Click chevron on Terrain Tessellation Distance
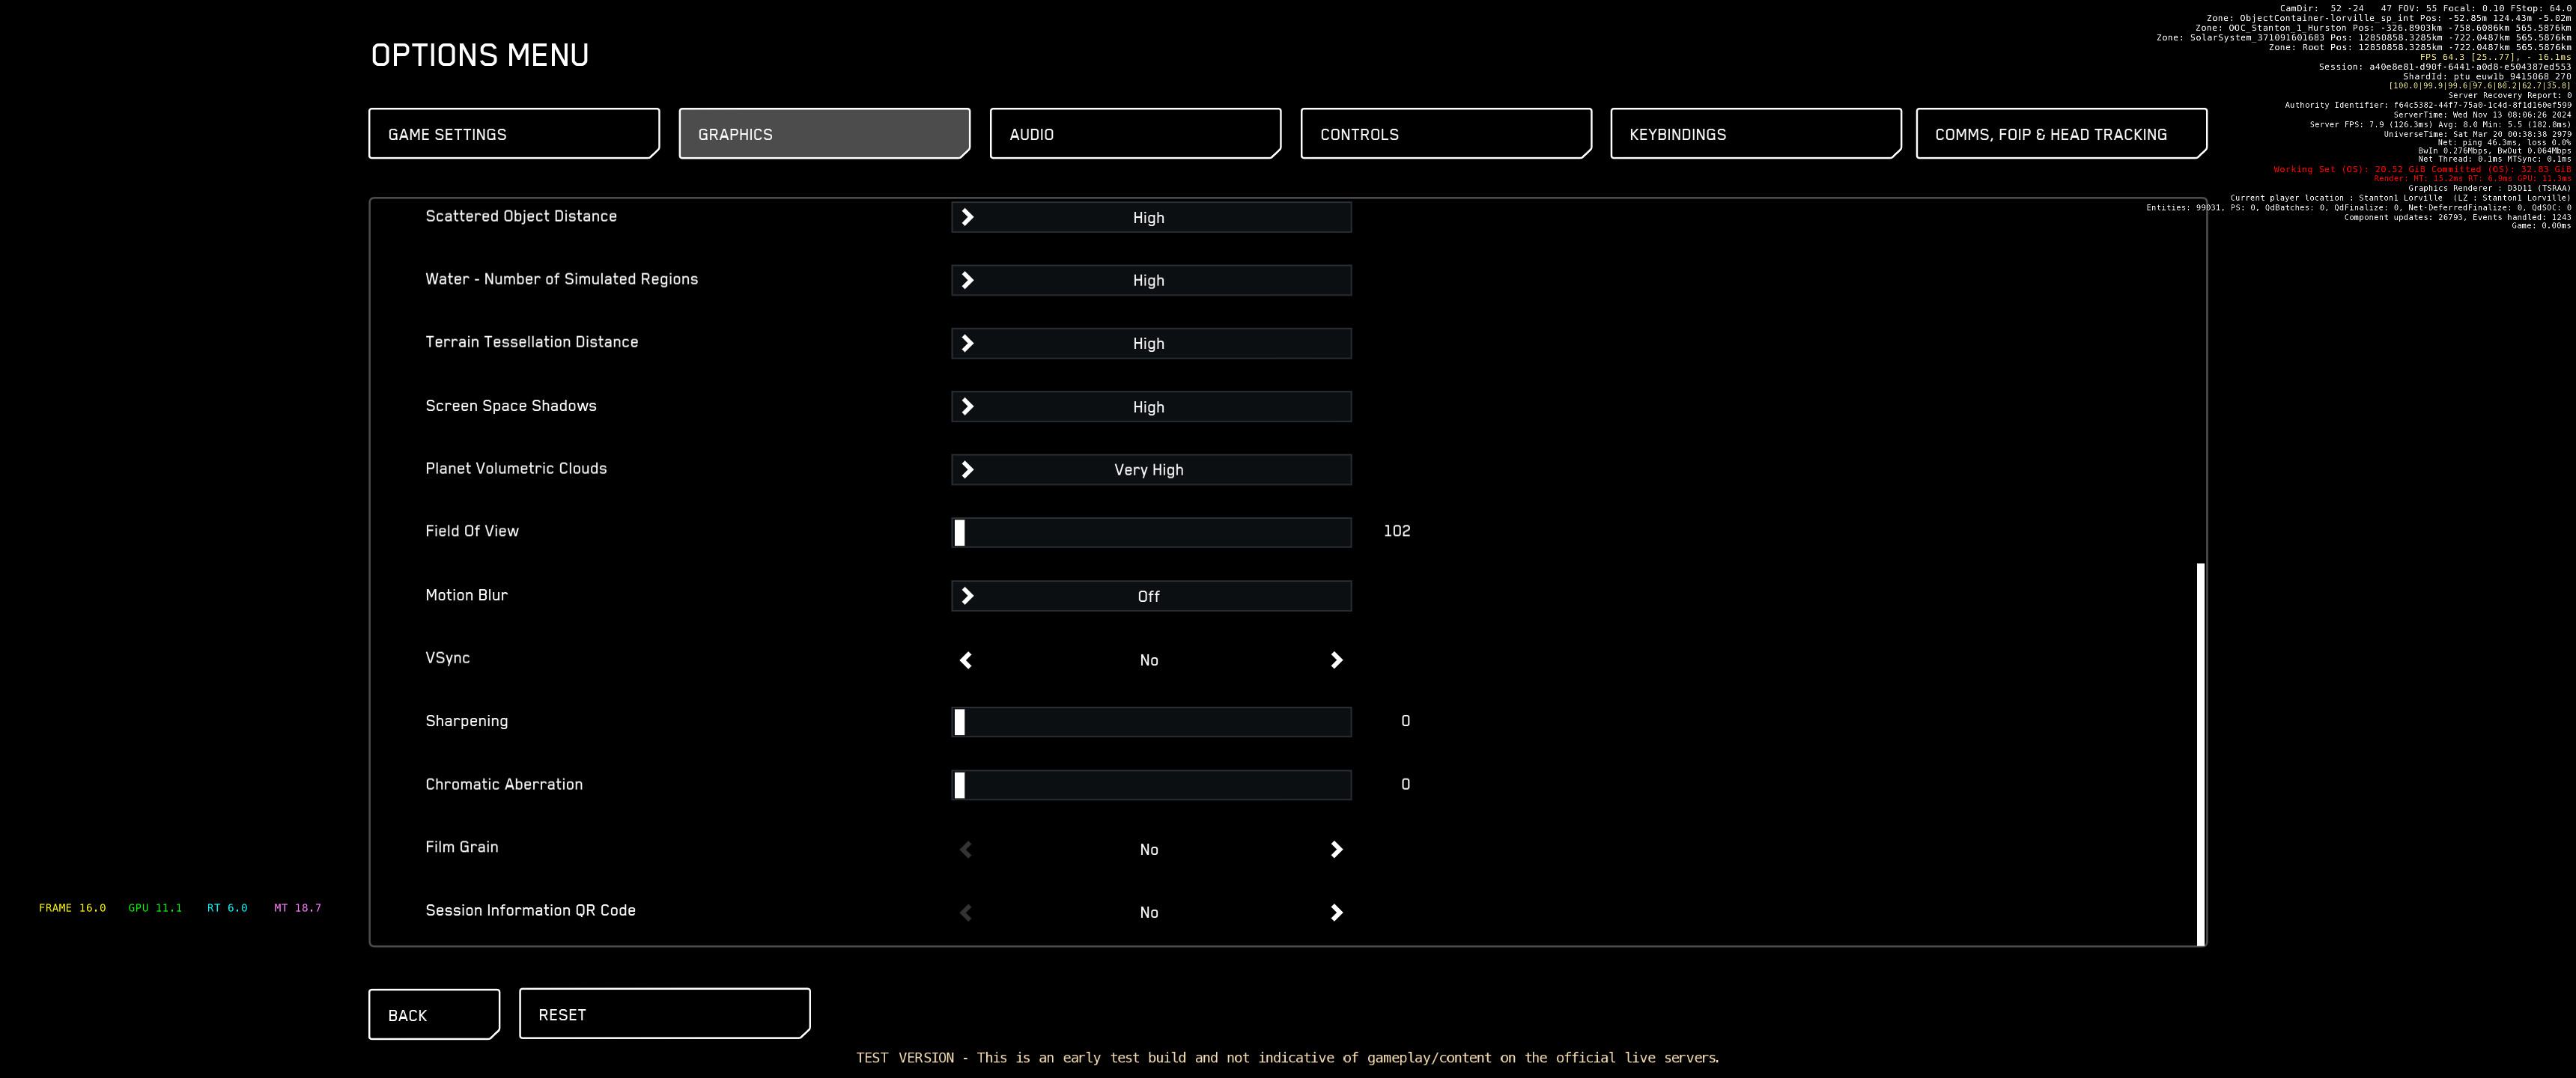This screenshot has height=1078, width=2576. tap(967, 344)
